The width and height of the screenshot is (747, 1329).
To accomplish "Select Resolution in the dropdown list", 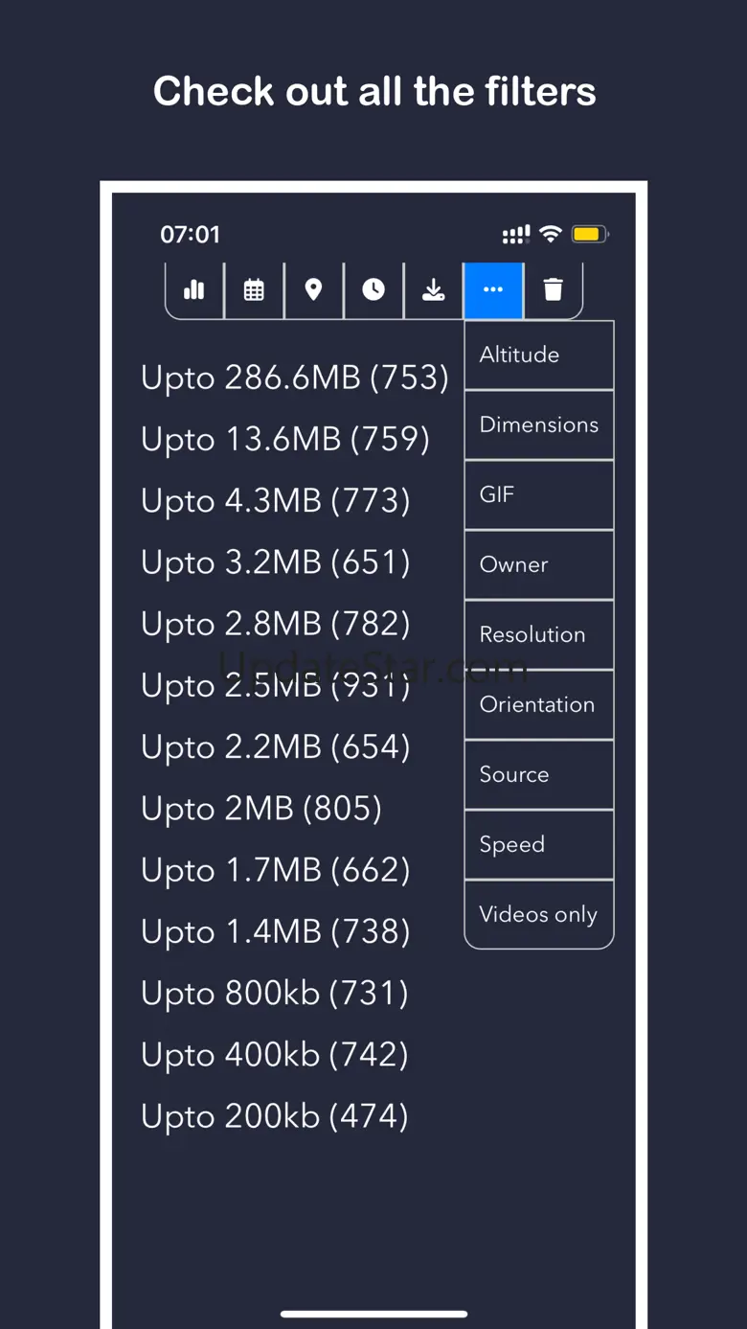I will [538, 635].
